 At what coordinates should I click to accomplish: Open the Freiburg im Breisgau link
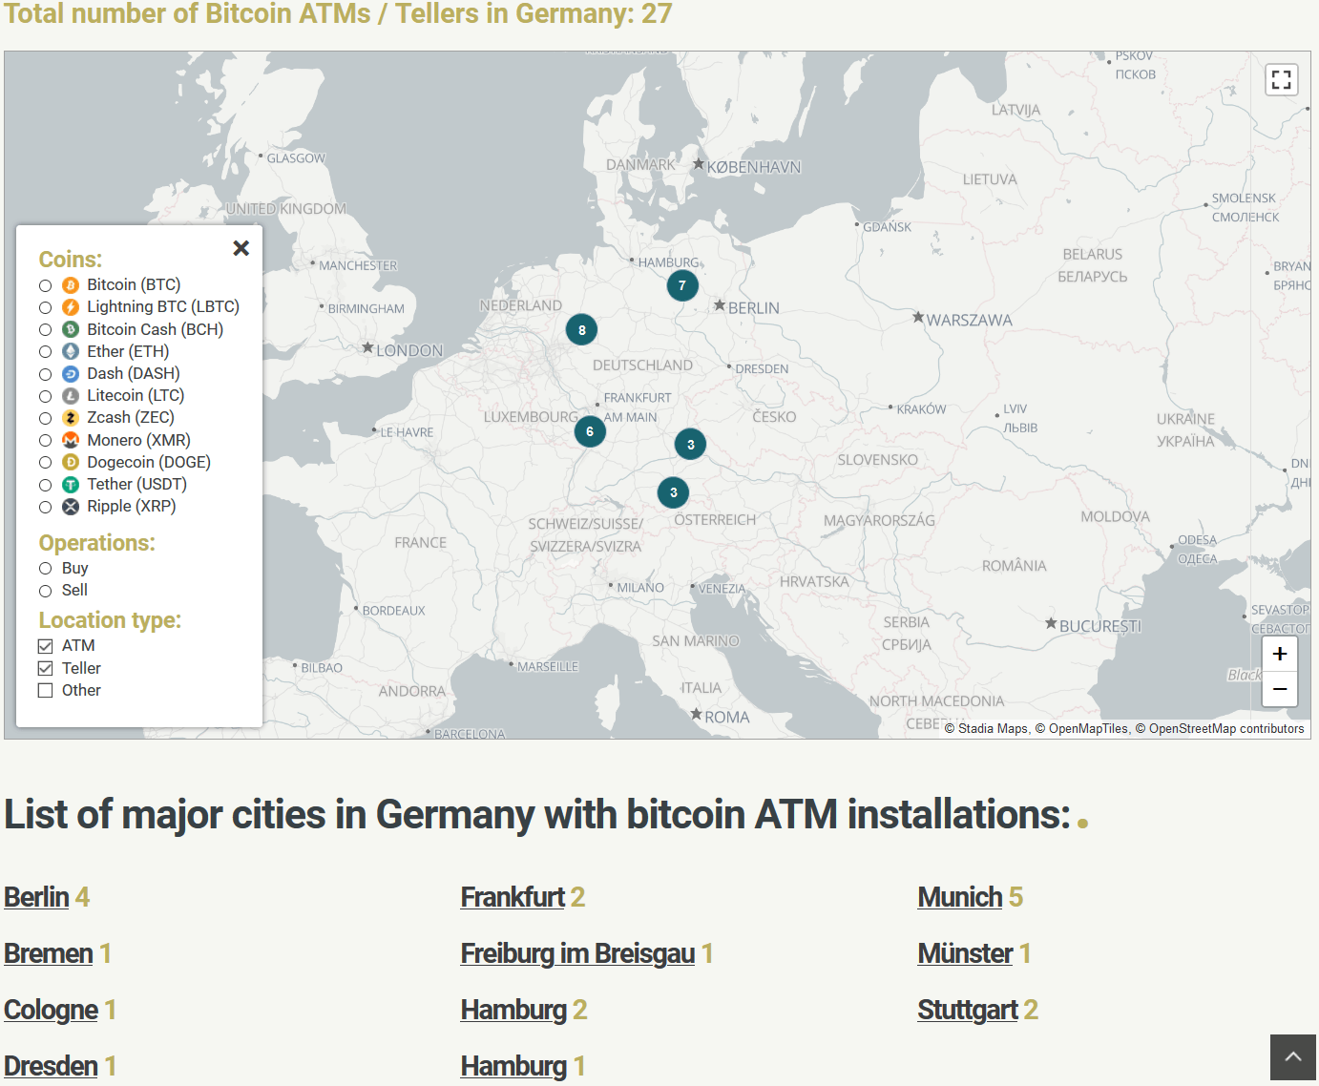coord(577,953)
